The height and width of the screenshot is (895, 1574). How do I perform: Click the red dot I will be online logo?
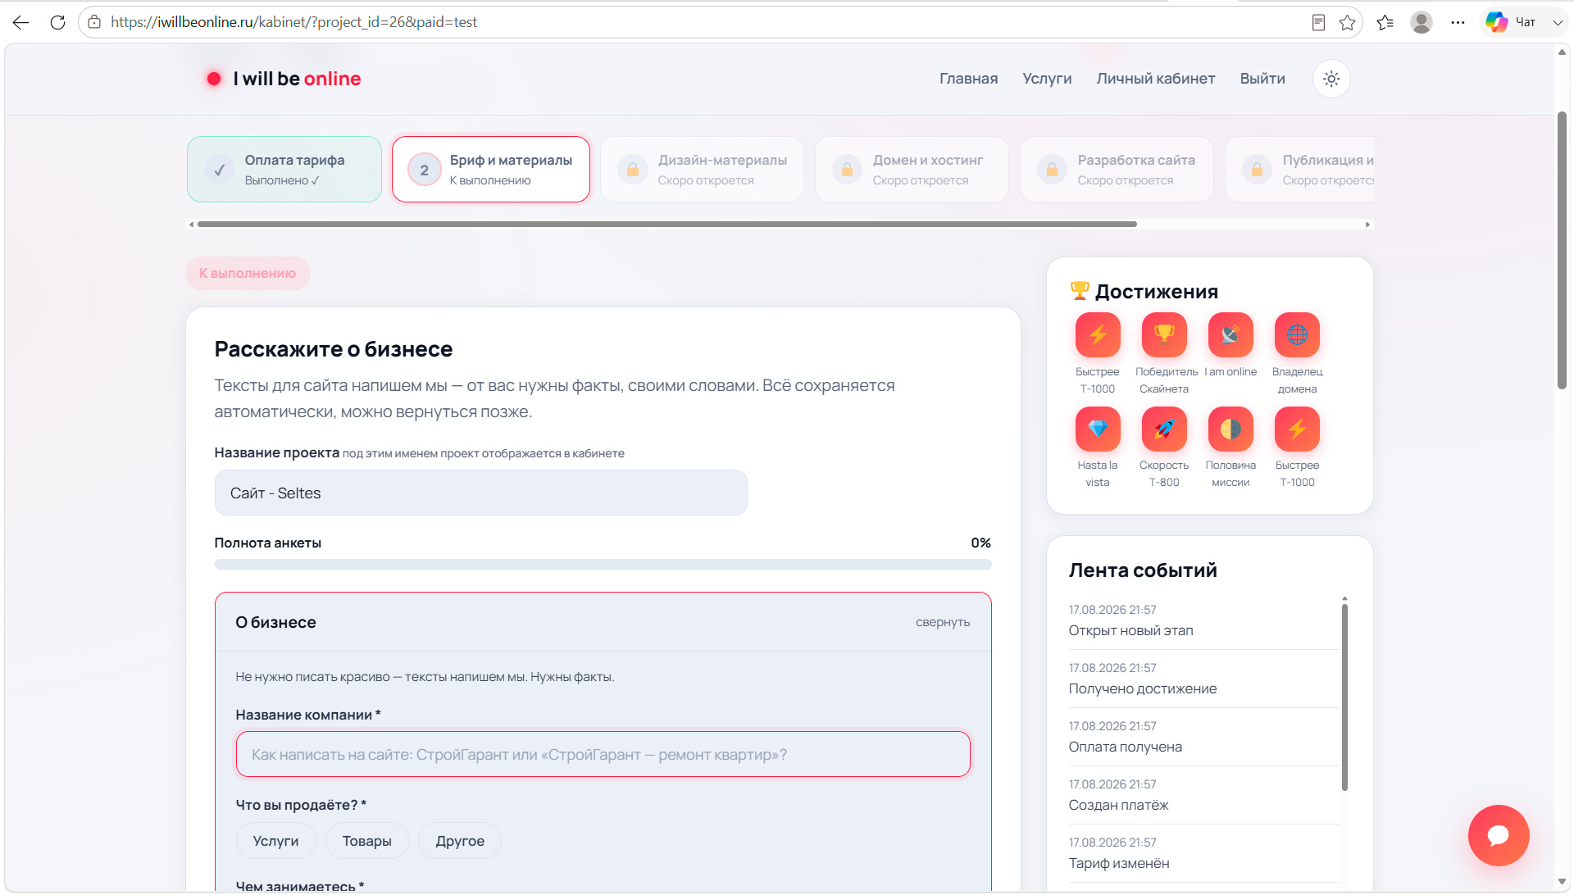[284, 79]
